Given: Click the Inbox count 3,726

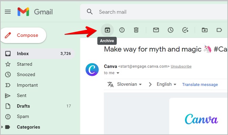Looking at the screenshot, I should 66,54.
